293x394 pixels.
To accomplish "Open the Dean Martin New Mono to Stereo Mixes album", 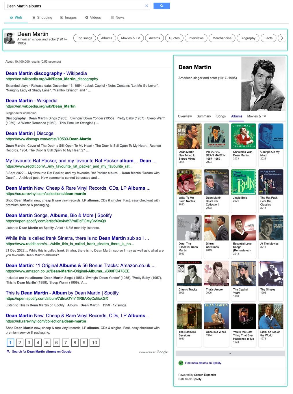I will [x=189, y=145].
